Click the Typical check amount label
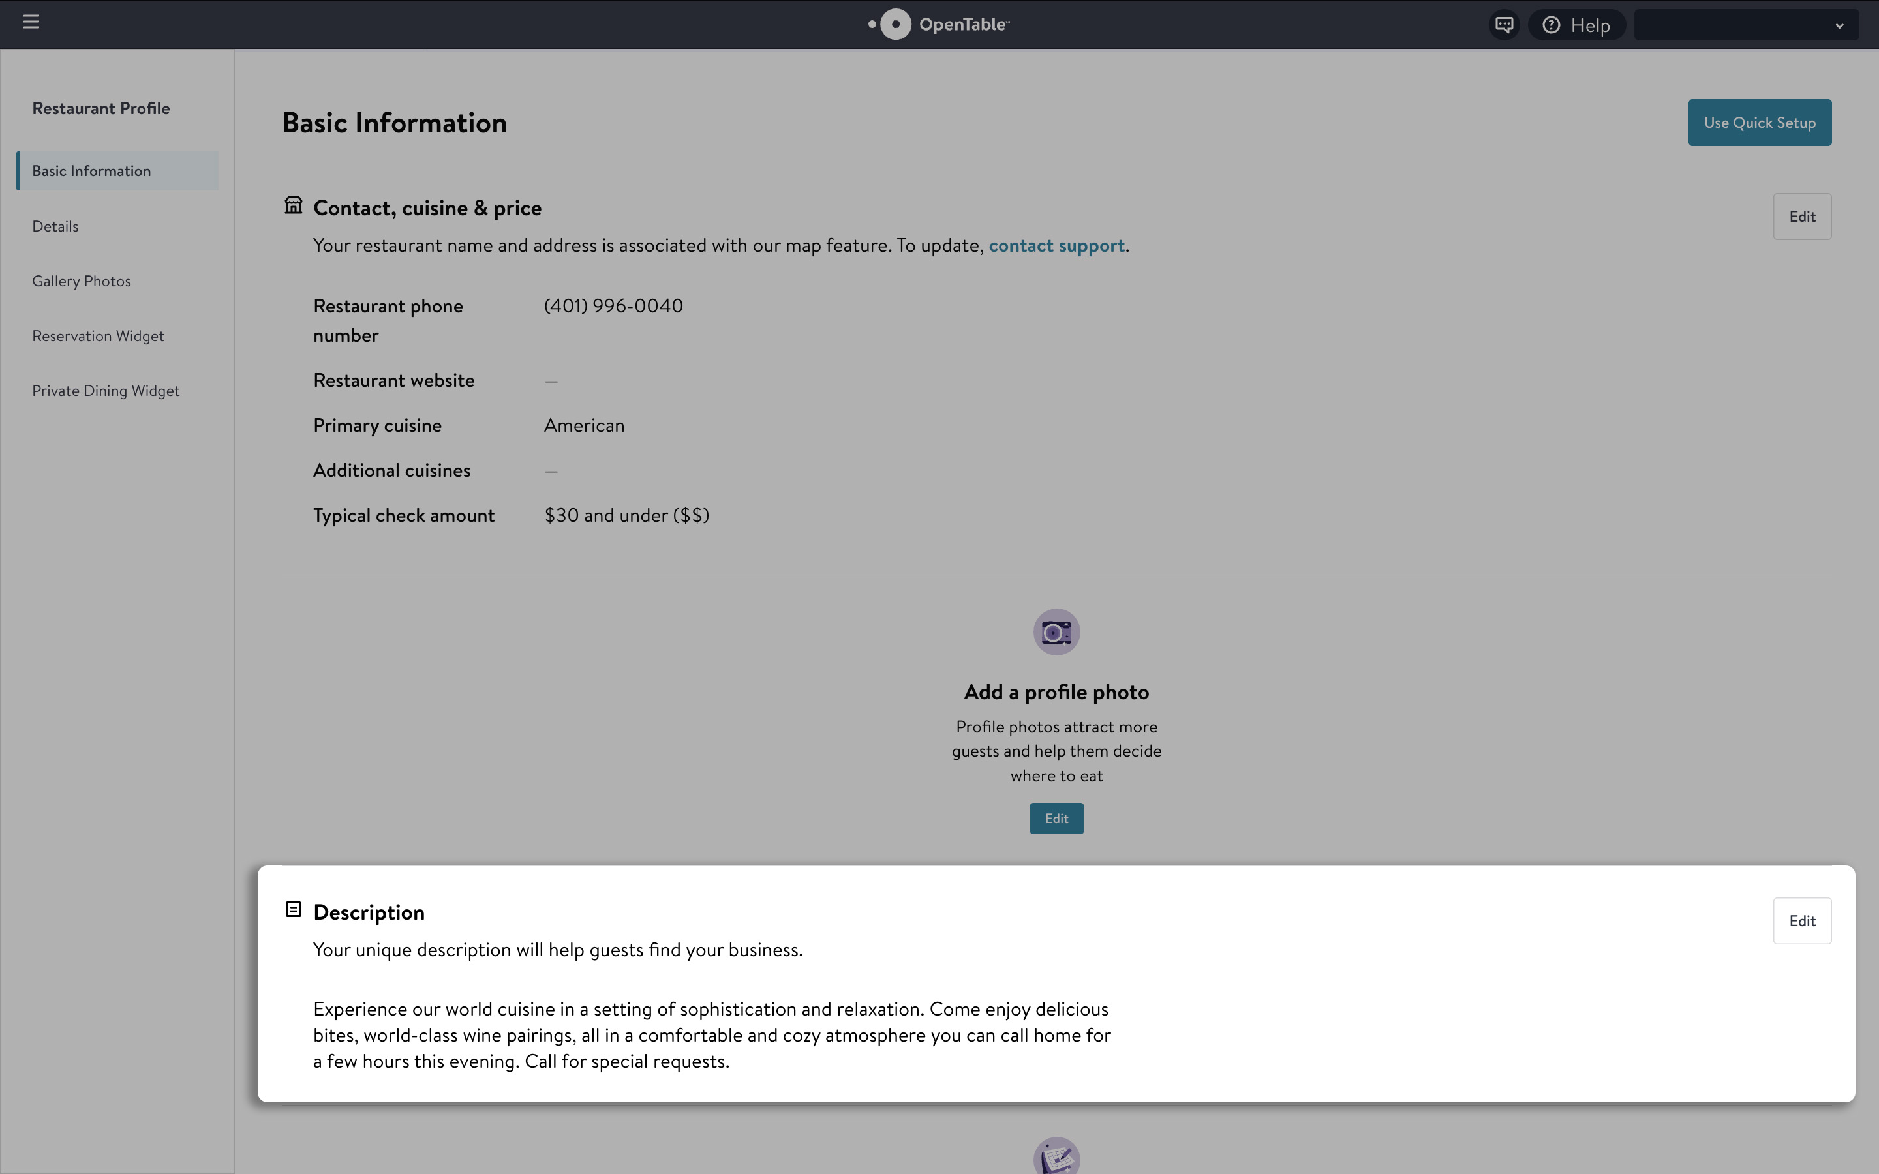1879x1174 pixels. coord(404,515)
